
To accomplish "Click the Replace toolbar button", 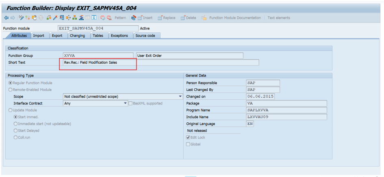I will click(167, 18).
